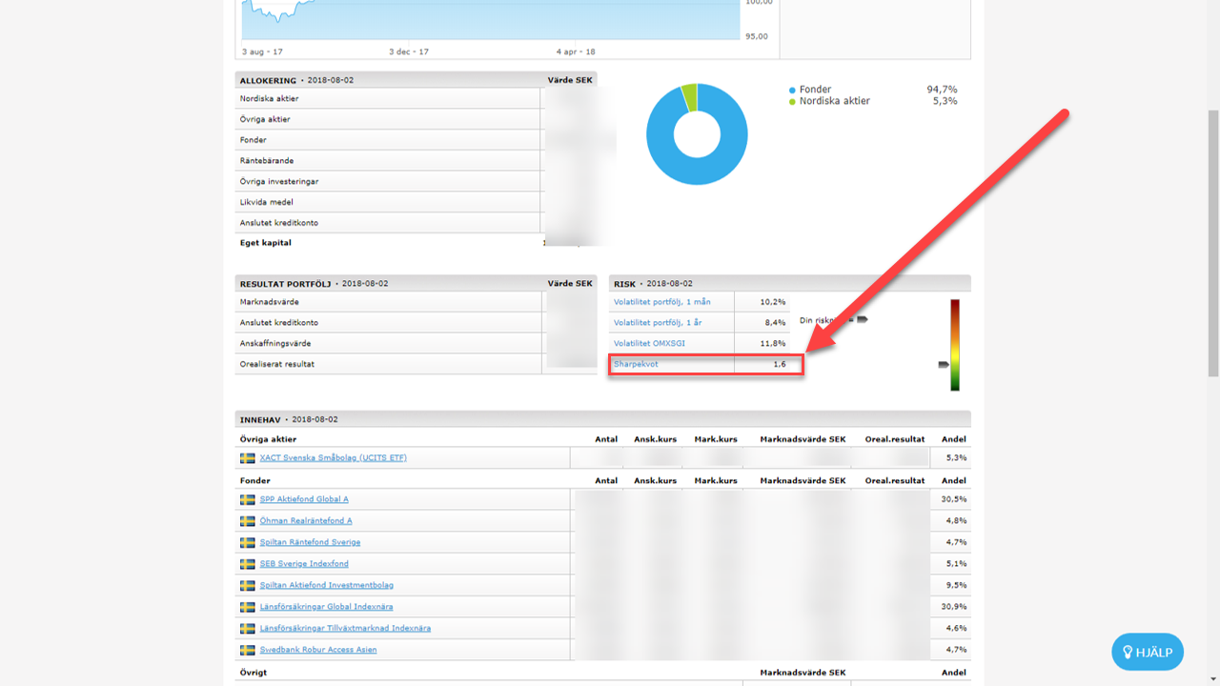Viewport: 1220px width, 686px height.
Task: Click the risk level marker arrow beside the gradient bar
Action: point(944,364)
